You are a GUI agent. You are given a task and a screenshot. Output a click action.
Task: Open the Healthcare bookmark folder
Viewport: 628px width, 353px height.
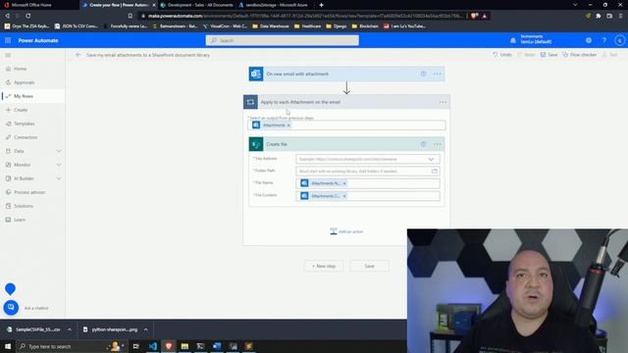[x=307, y=26]
